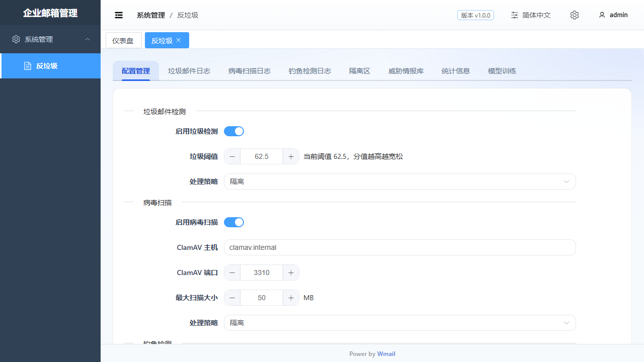The image size is (644, 362).
Task: Switch to the 配置管理 tab
Action: (x=136, y=71)
